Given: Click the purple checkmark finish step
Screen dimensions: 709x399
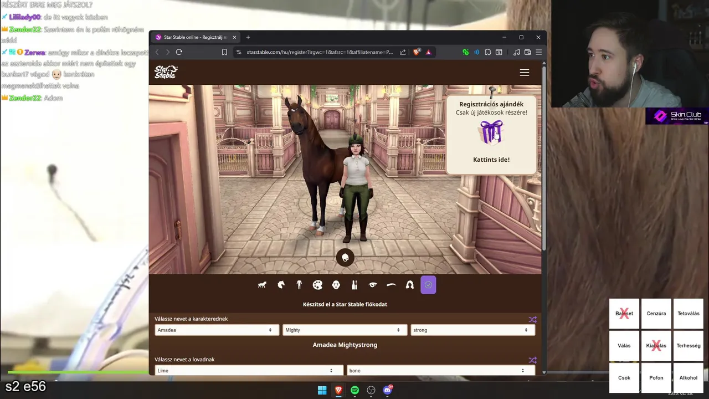Looking at the screenshot, I should pyautogui.click(x=428, y=285).
